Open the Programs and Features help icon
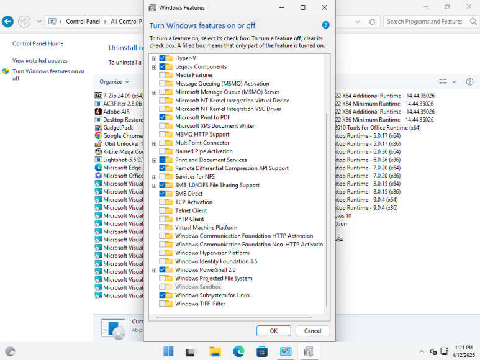This screenshot has height=360, width=480. pyautogui.click(x=469, y=82)
